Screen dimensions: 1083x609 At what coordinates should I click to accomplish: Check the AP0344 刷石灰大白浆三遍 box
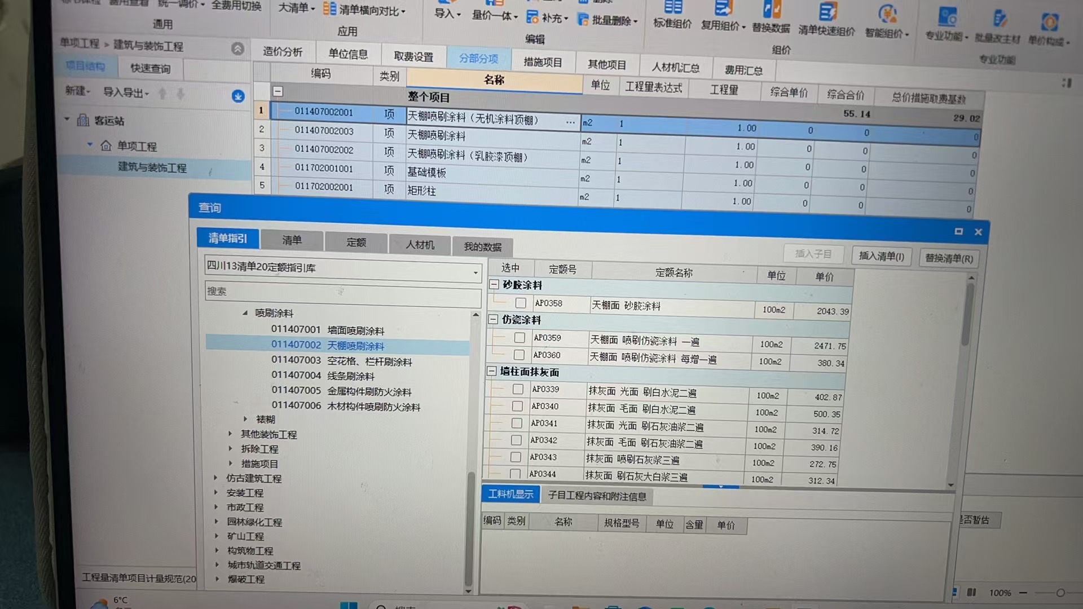(515, 474)
